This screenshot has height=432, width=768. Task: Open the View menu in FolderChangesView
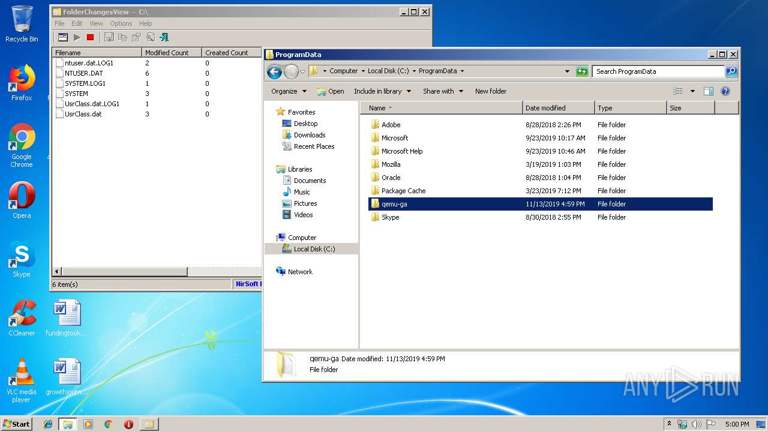(x=96, y=23)
